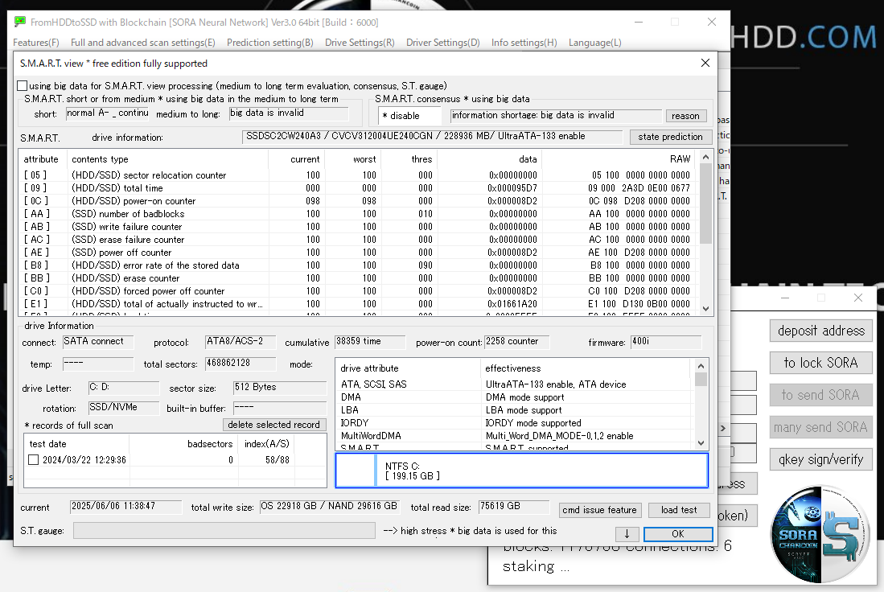Click the S.T. gauge progress bar
The width and height of the screenshot is (884, 592).
224,531
